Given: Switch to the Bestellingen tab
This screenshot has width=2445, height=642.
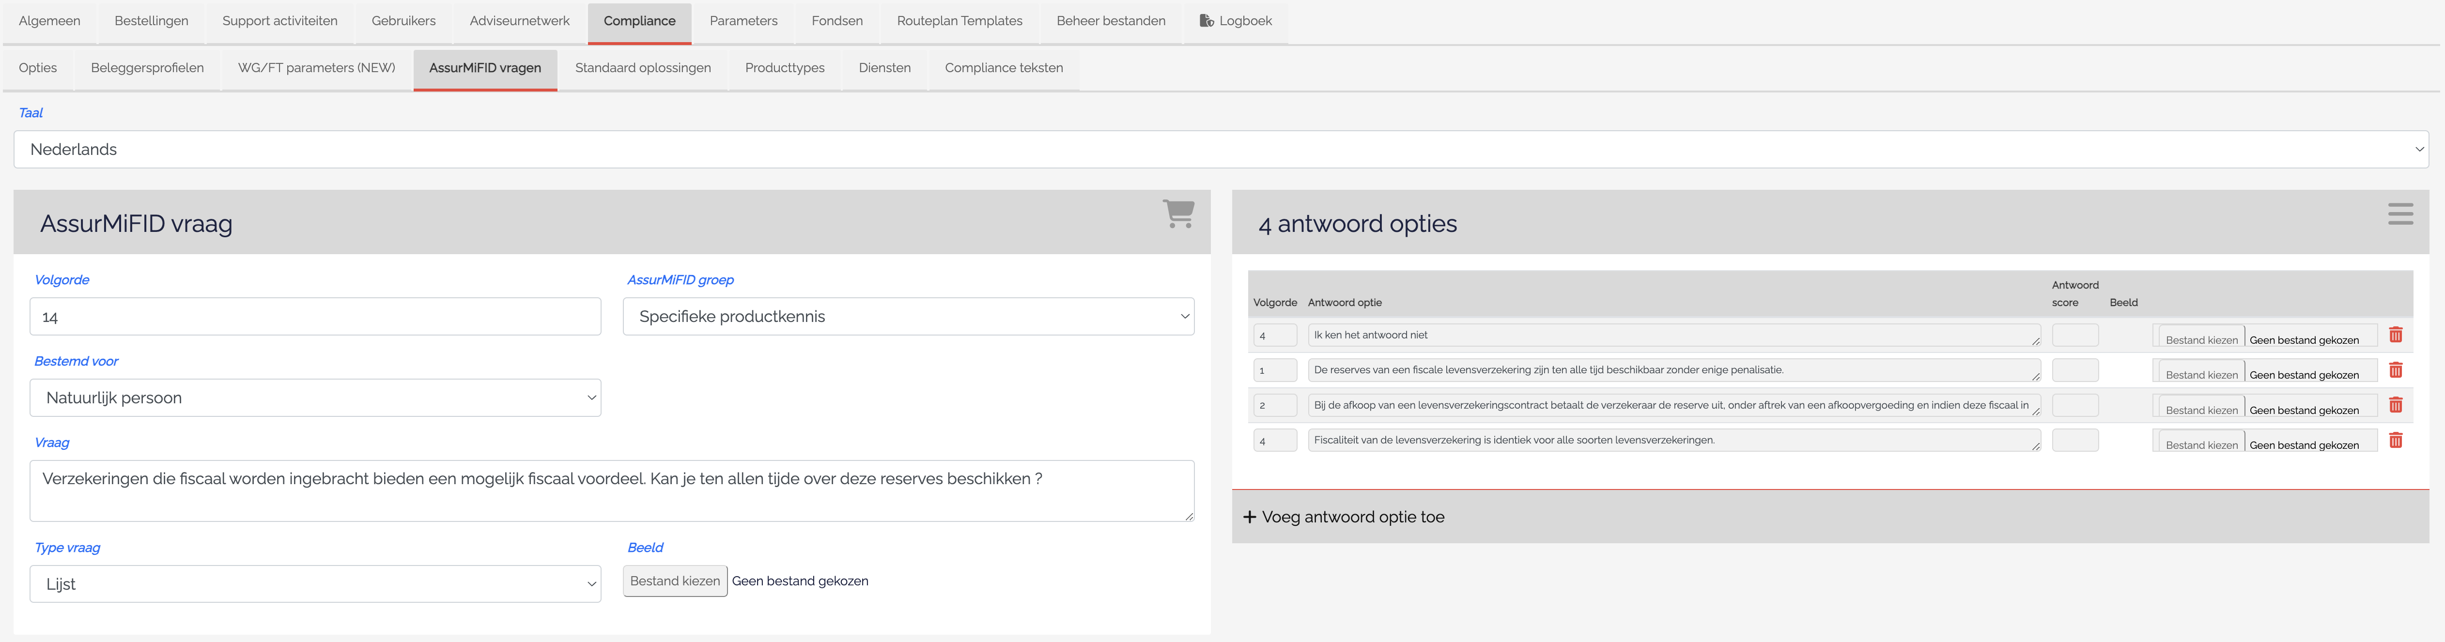Looking at the screenshot, I should pyautogui.click(x=151, y=21).
